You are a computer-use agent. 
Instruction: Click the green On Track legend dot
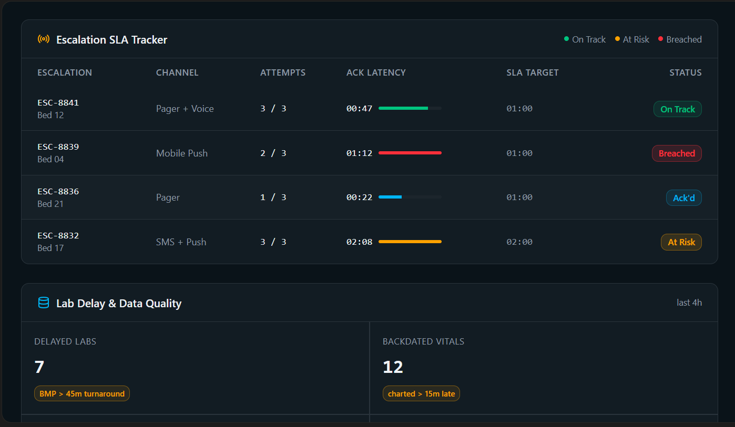(566, 39)
